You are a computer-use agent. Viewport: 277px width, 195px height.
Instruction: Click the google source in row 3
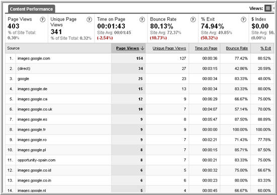pyautogui.click(x=23, y=79)
